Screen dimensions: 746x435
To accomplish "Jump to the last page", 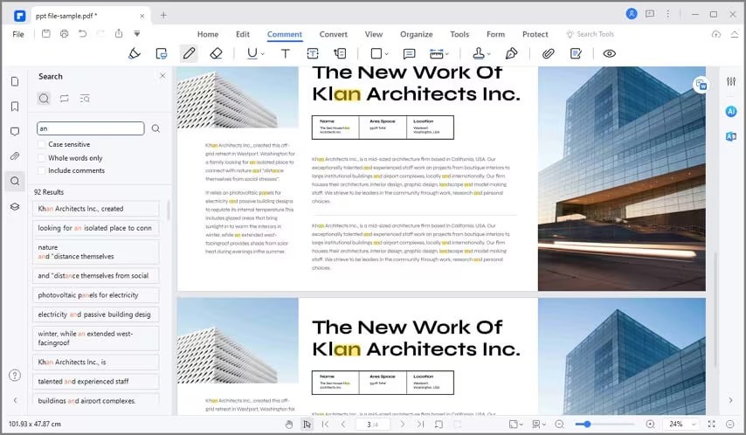I will click(x=420, y=424).
